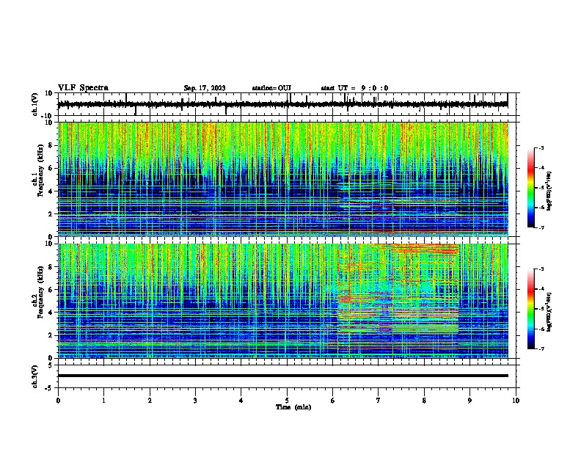Click time axis tick label "3"
This screenshot has height=449, width=581.
tap(195, 401)
